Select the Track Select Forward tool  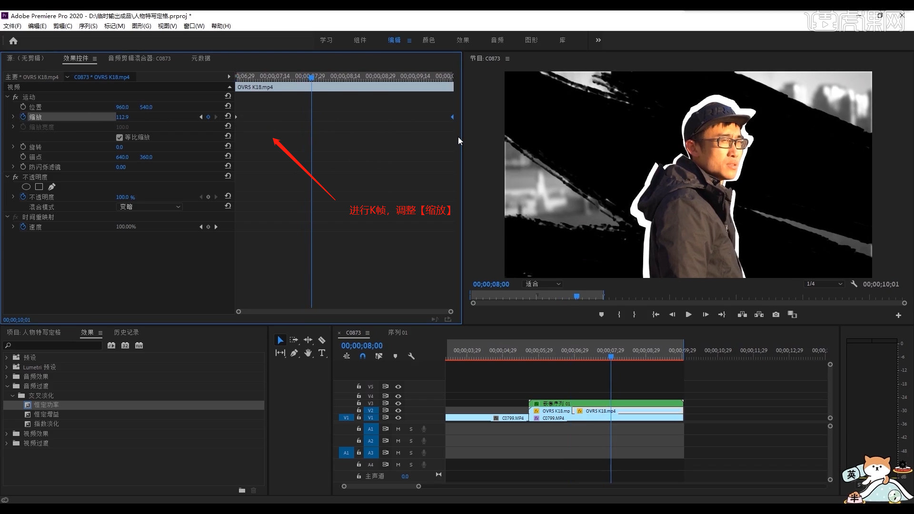294,340
